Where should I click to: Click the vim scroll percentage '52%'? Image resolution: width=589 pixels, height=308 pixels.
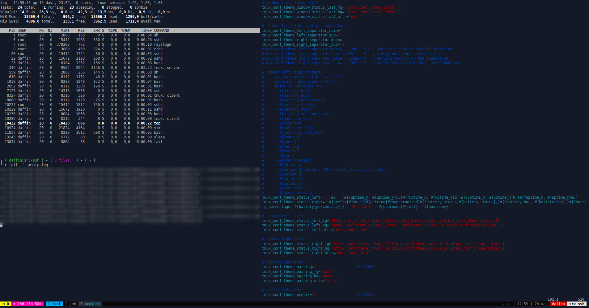pos(581,299)
